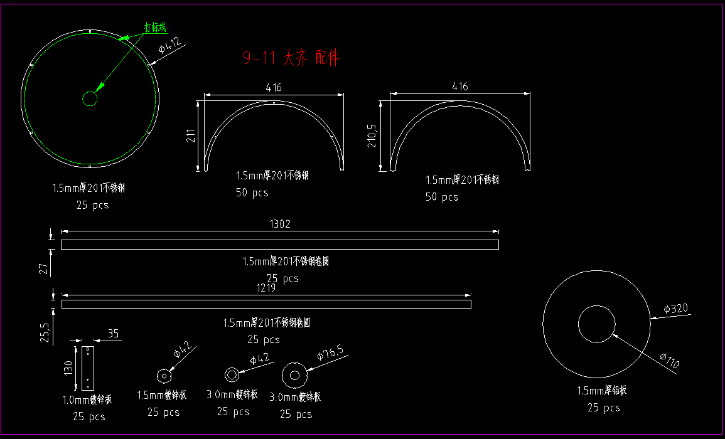Click the red "9-11 大齐 配件" title text

(291, 59)
